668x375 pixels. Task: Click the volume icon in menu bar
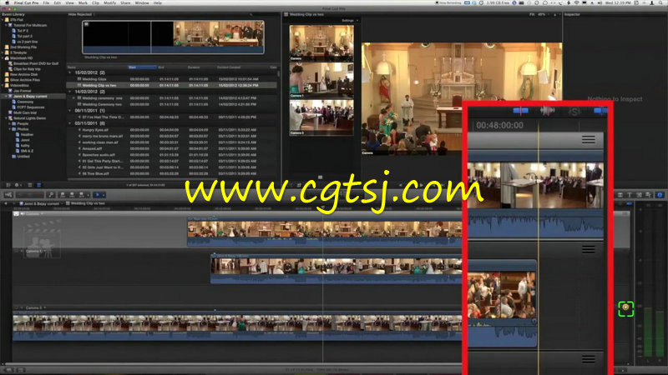(x=600, y=3)
